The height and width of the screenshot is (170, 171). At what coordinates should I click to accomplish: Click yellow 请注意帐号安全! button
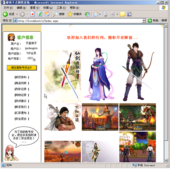coord(22,68)
